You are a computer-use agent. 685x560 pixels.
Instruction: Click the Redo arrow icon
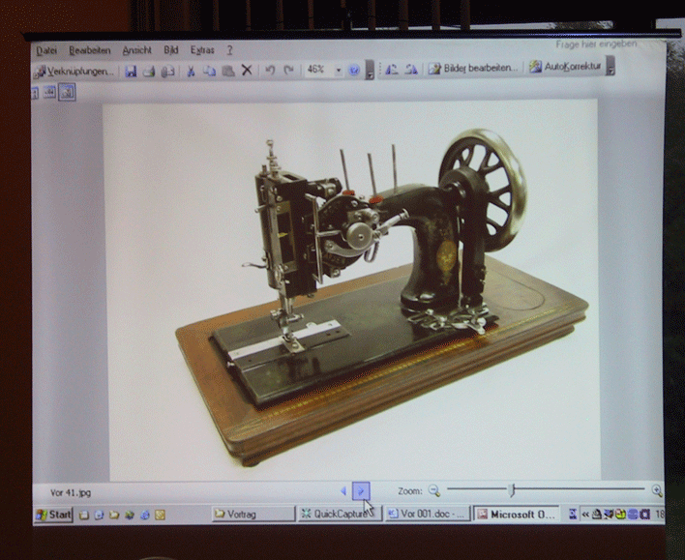pyautogui.click(x=288, y=70)
